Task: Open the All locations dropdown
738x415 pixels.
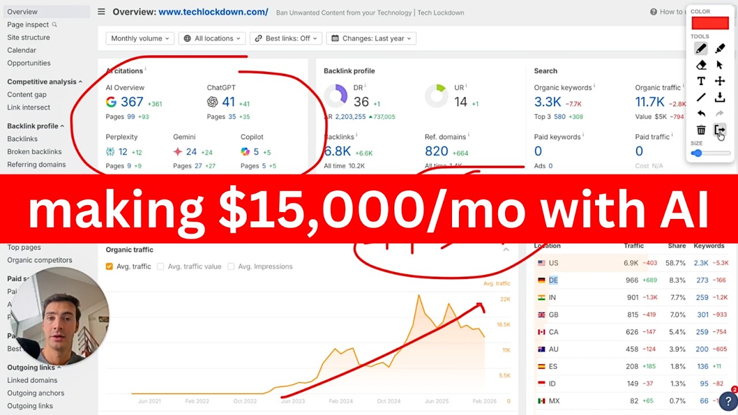Action: pos(212,39)
